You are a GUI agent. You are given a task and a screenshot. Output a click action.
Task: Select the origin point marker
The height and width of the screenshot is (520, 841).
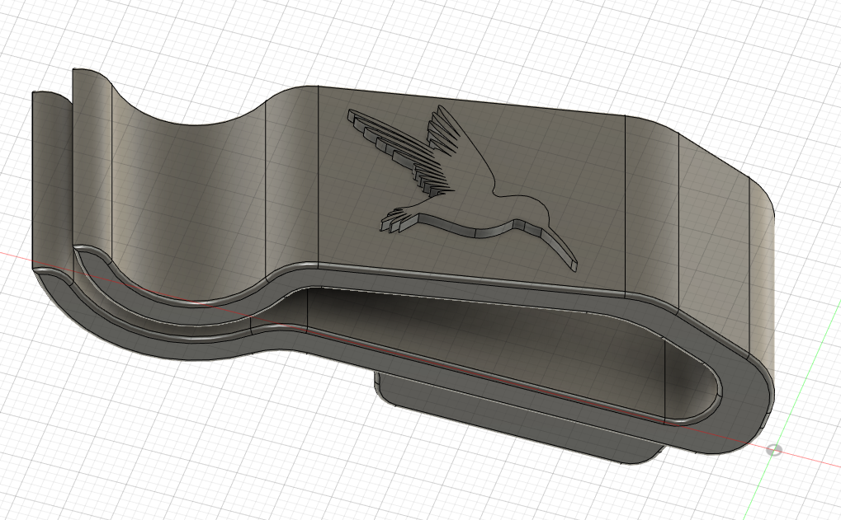pyautogui.click(x=774, y=450)
